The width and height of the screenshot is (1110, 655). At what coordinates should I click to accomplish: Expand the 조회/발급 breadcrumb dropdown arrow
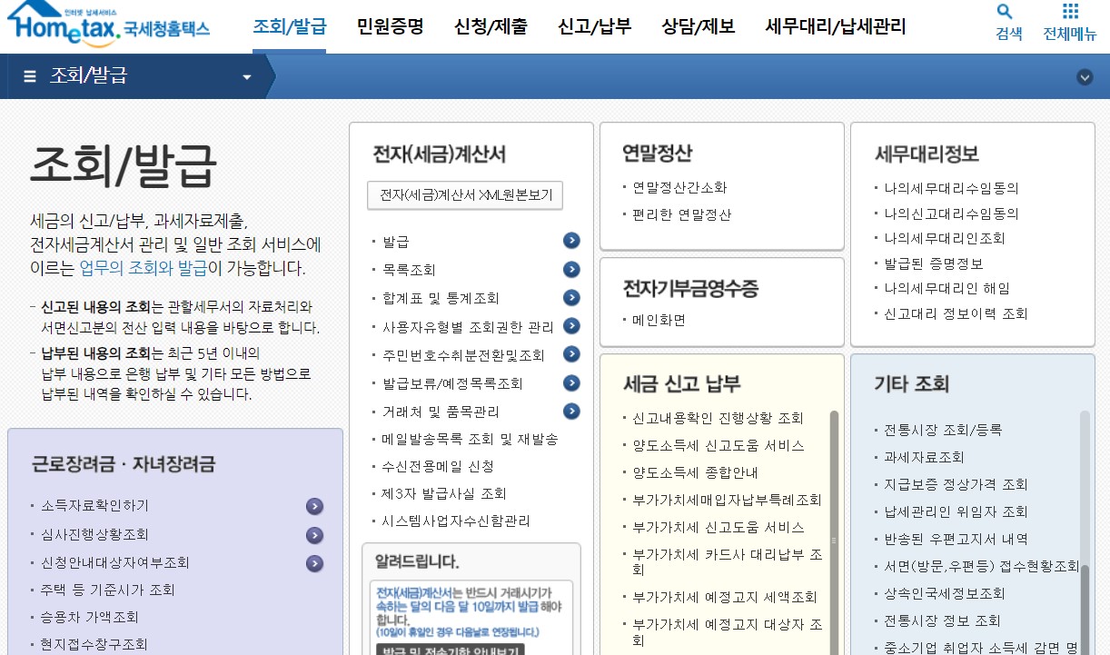[x=246, y=77]
